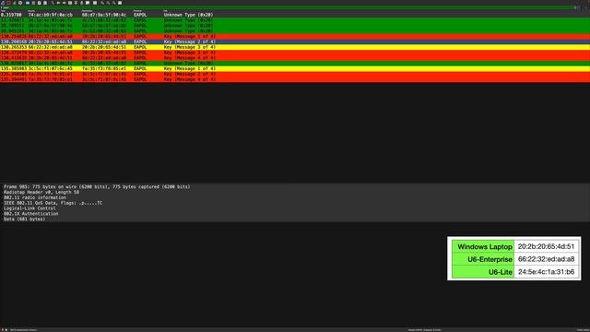Select green packet at time 20.945161
The image size is (590, 332).
point(295,30)
